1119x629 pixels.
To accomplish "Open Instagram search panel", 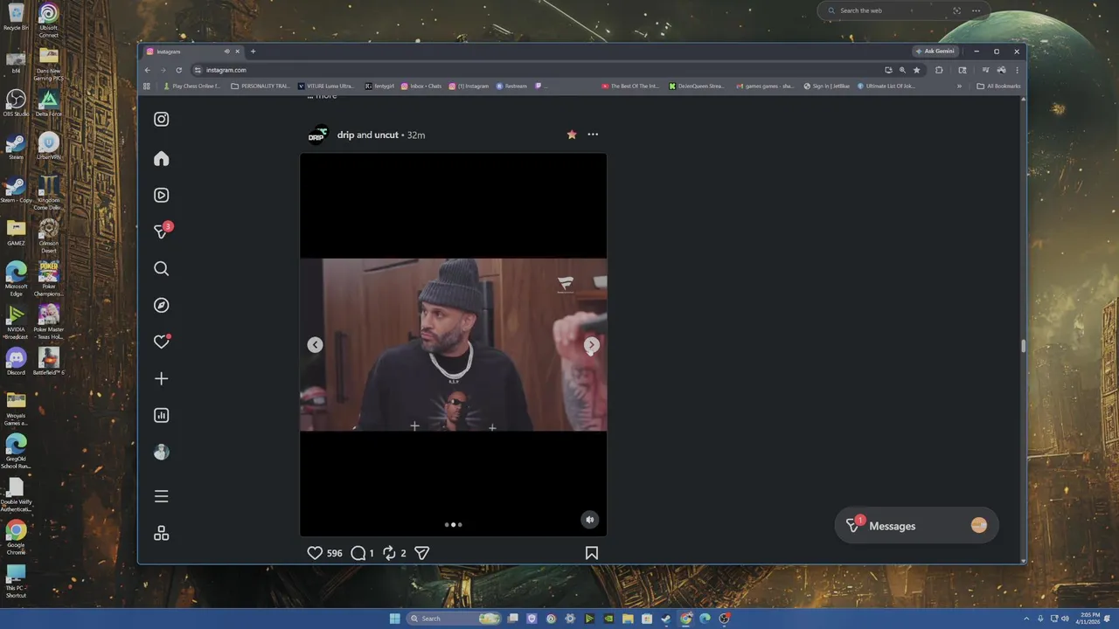I will coord(161,268).
